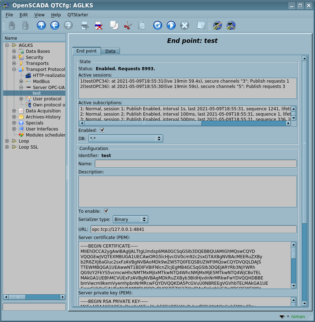The image size is (315, 322).
Task: Click the Load from database toolbar icon
Action: 12,26
